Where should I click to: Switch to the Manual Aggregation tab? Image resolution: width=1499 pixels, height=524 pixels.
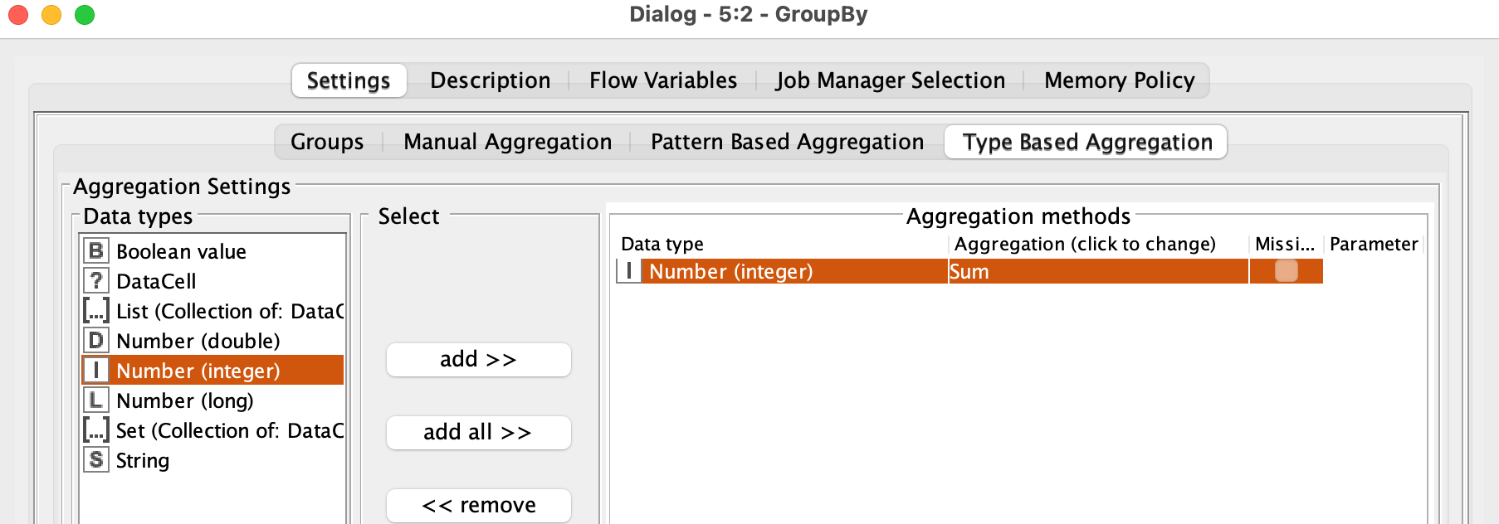click(507, 142)
